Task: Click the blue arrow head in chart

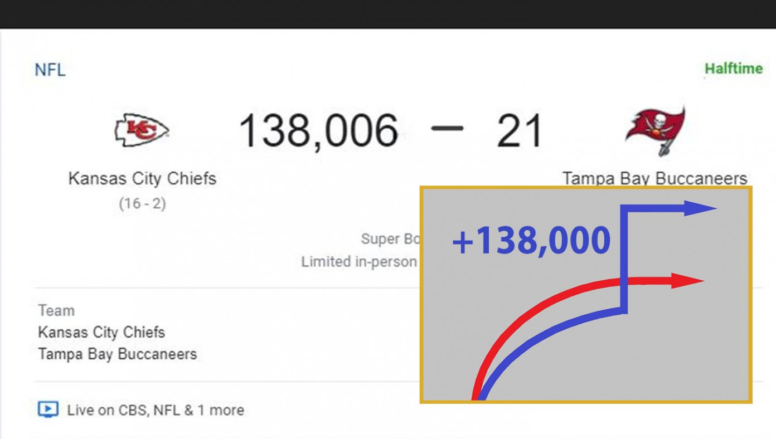Action: (x=700, y=208)
